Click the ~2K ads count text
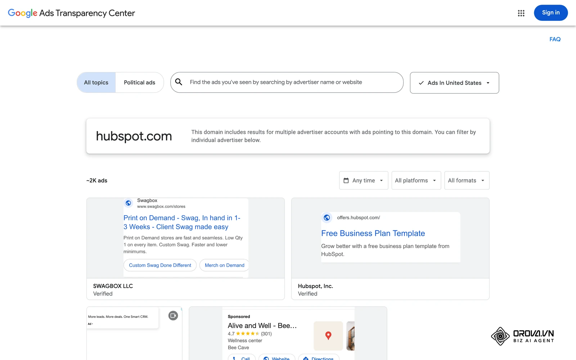Screen dimensions: 576x360 pos(97,180)
